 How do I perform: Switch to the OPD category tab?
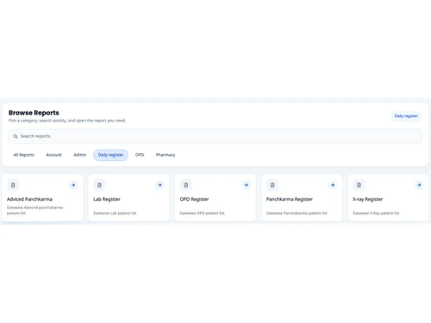point(140,155)
